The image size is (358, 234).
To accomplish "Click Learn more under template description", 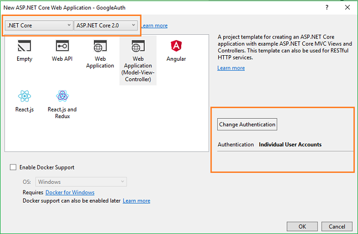I will pos(231,68).
